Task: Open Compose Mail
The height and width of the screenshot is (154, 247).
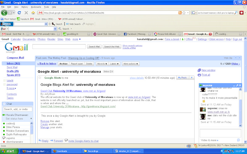Action: pyautogui.click(x=15, y=58)
